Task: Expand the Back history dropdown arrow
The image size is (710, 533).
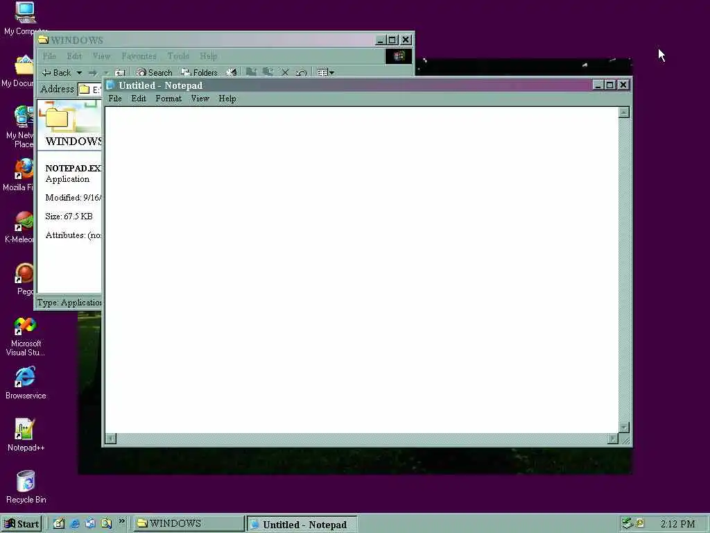Action: coord(79,72)
